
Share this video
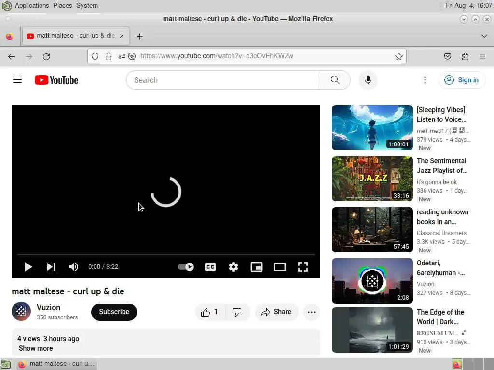(x=276, y=312)
